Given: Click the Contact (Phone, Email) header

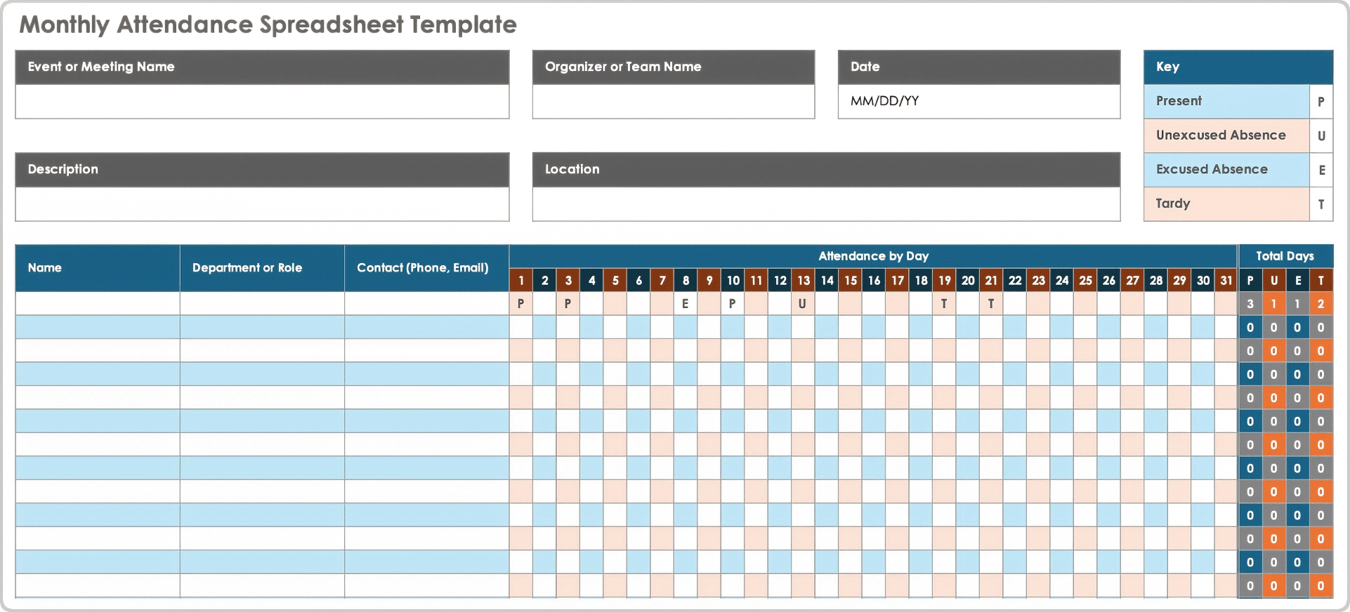Looking at the screenshot, I should (x=426, y=268).
